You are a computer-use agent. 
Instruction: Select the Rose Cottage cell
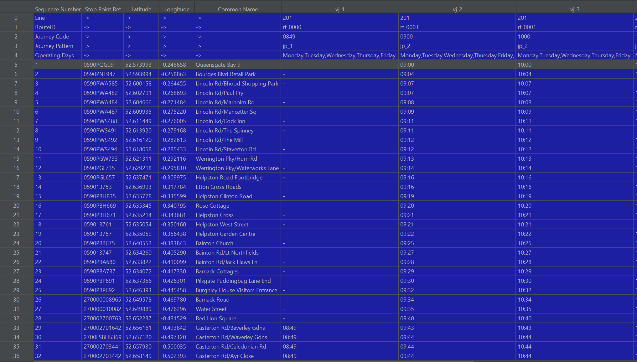238,206
